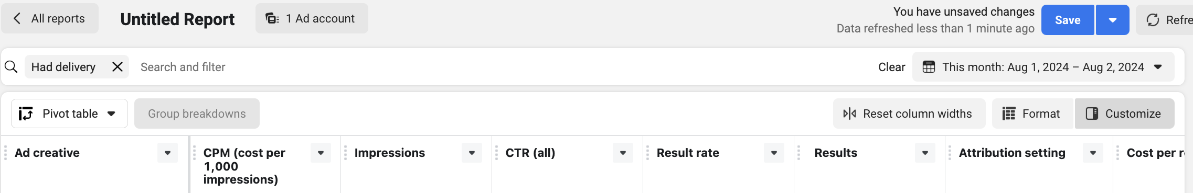Viewport: 1193px width, 193px height.
Task: Open the Attribution setting column menu
Action: 1093,153
